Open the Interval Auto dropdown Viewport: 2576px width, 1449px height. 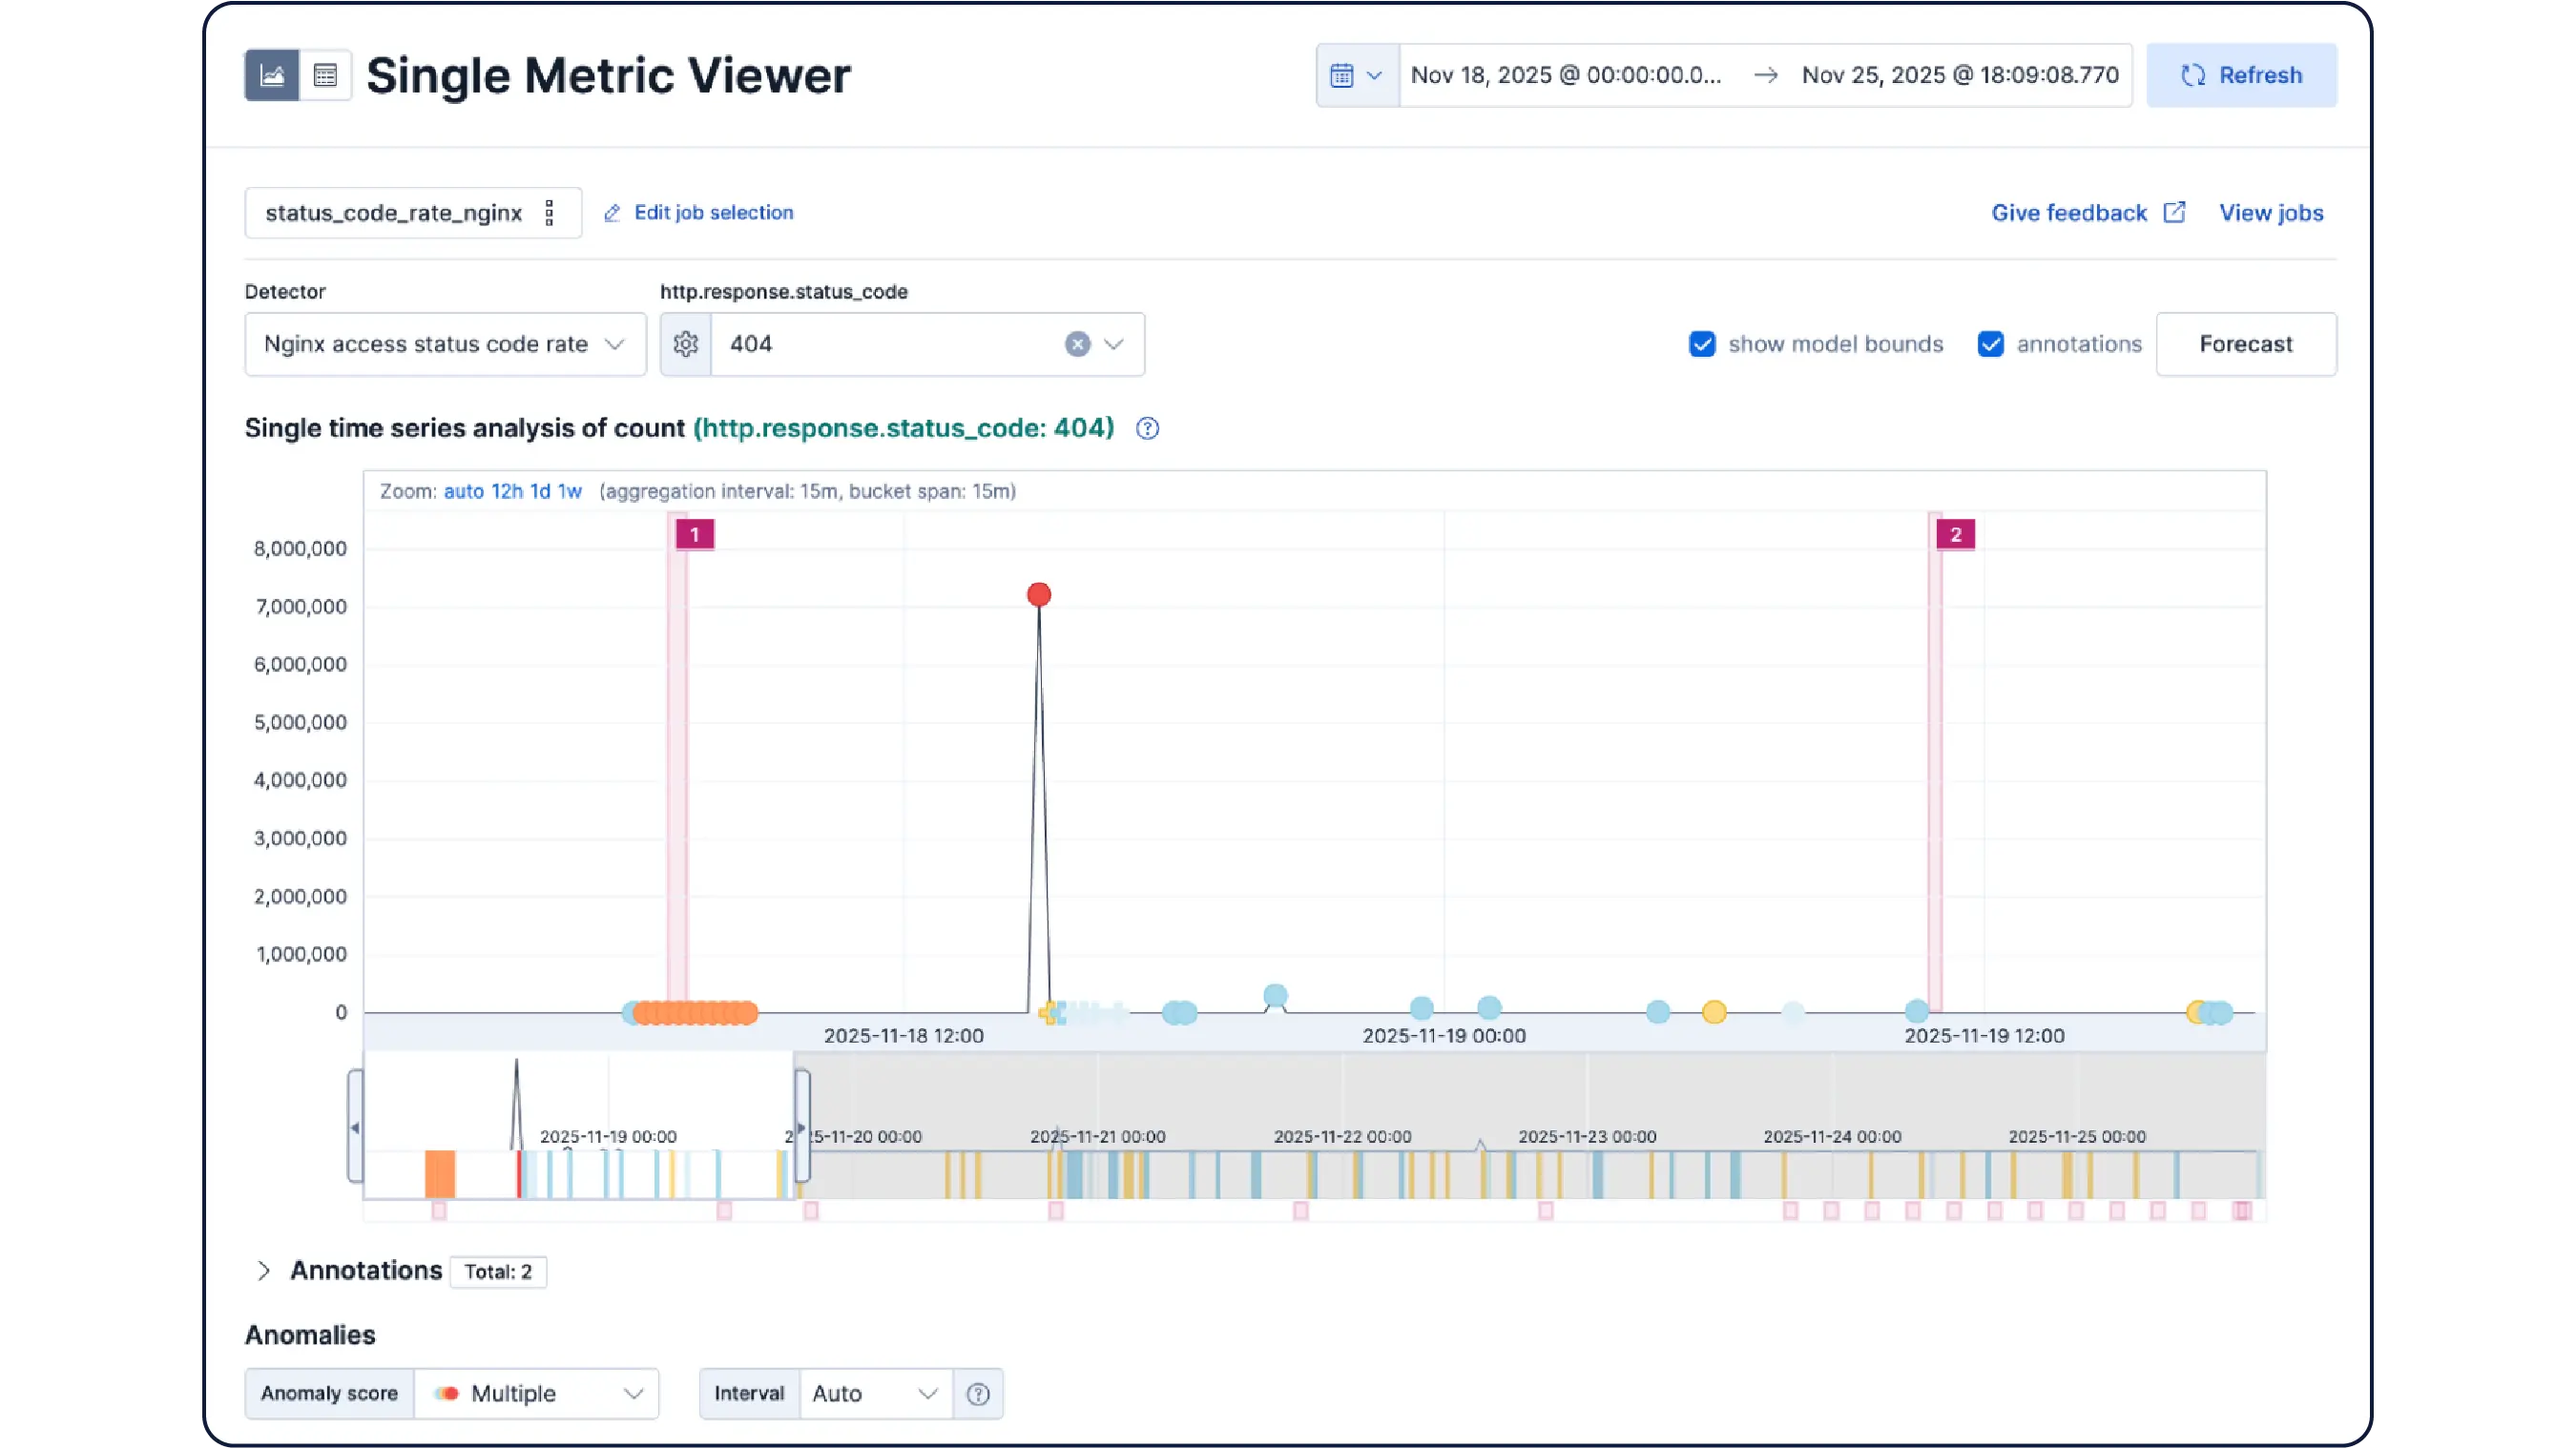[x=875, y=1393]
